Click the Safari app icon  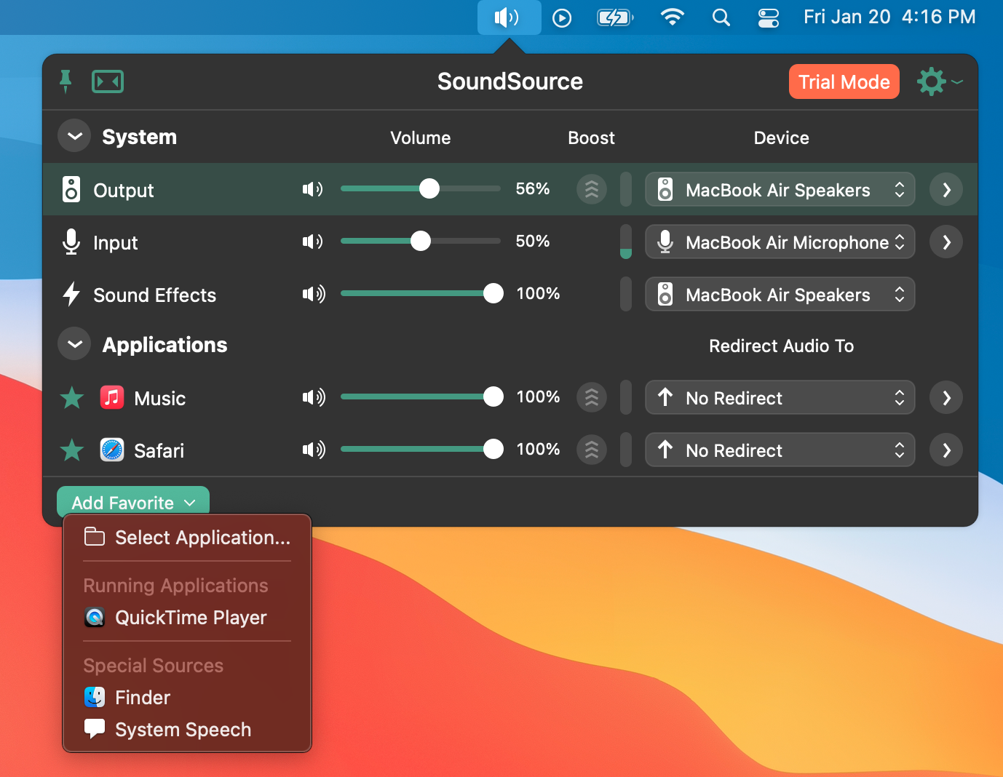pyautogui.click(x=112, y=450)
